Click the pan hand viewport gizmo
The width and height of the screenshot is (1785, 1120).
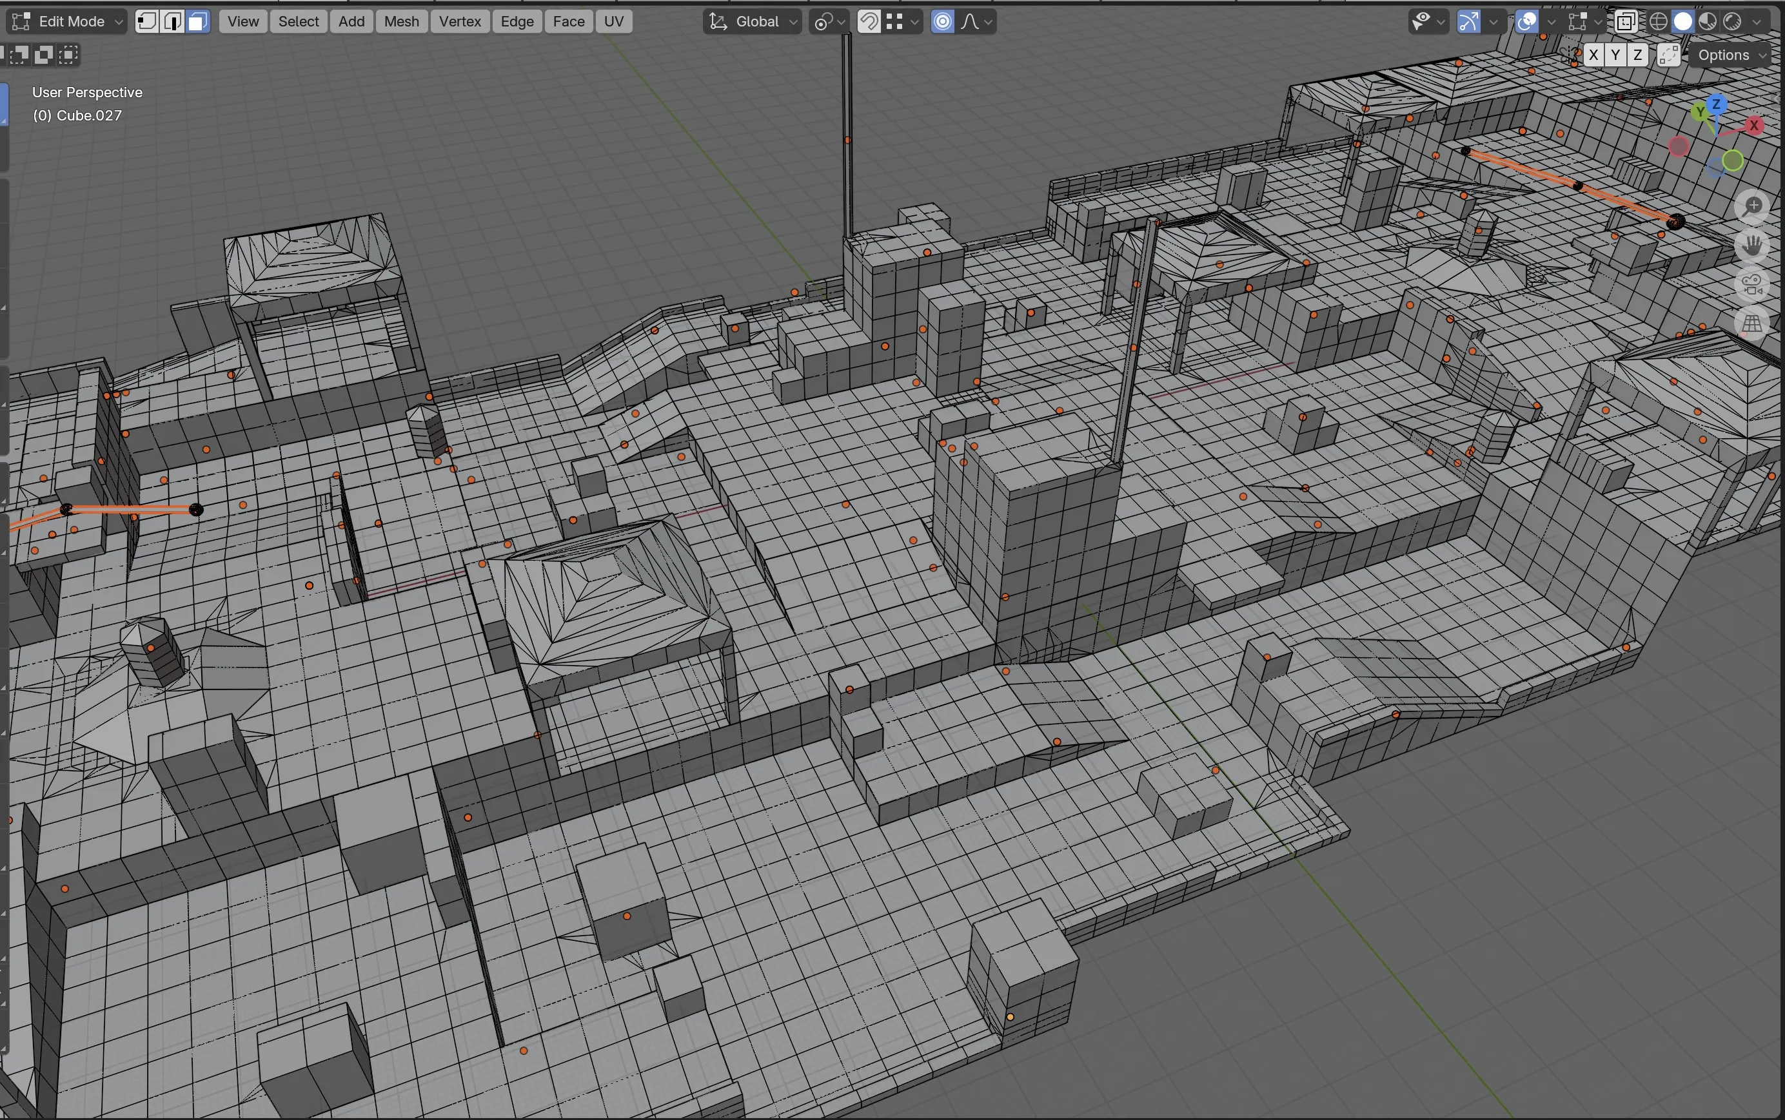(1752, 245)
